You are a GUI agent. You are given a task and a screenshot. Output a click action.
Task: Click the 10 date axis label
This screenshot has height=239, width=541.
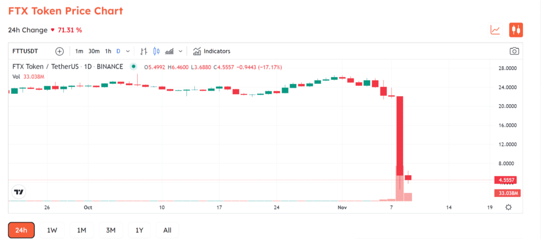tap(162, 207)
